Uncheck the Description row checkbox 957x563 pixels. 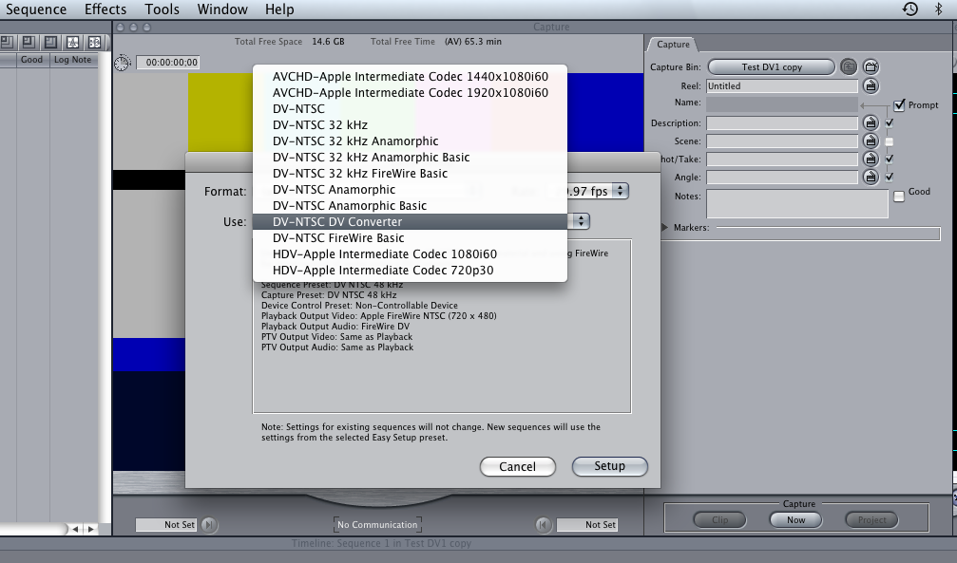coord(890,123)
